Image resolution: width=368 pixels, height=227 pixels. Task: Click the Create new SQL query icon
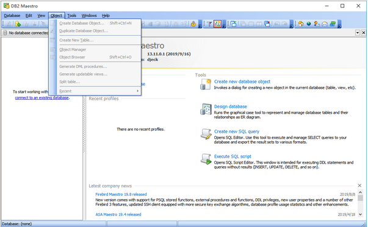coord(206,134)
